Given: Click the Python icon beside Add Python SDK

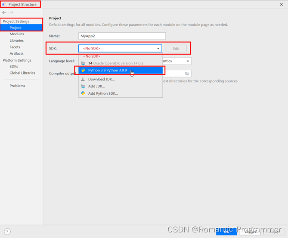Looking at the screenshot, I should 83,93.
